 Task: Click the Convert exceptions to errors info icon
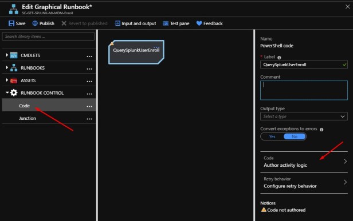321,130
